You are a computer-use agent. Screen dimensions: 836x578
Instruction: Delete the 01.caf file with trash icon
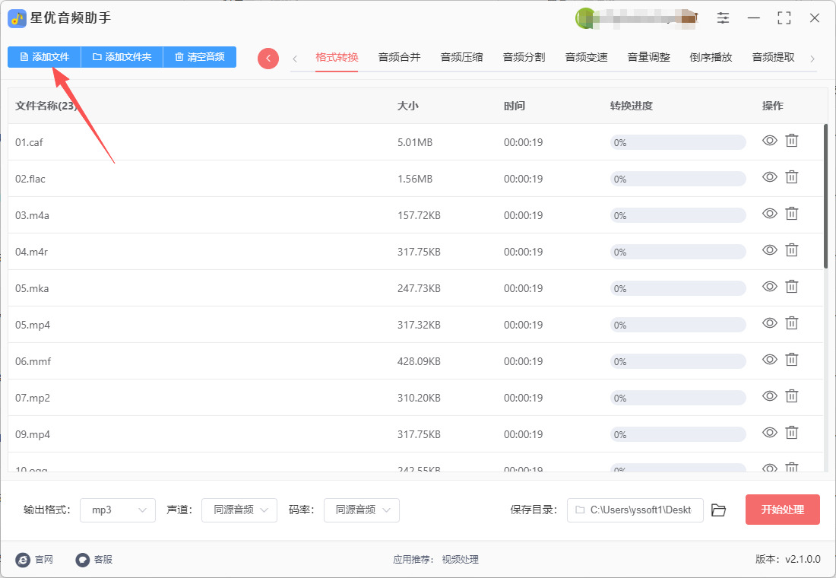point(791,141)
